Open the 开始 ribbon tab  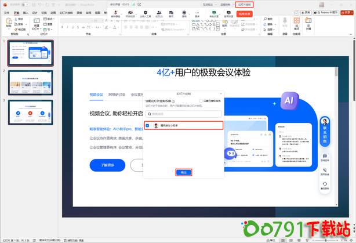[16, 12]
